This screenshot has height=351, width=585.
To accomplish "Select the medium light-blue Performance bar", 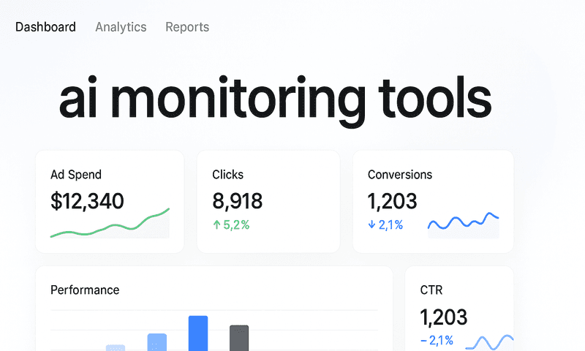I will click(x=157, y=342).
